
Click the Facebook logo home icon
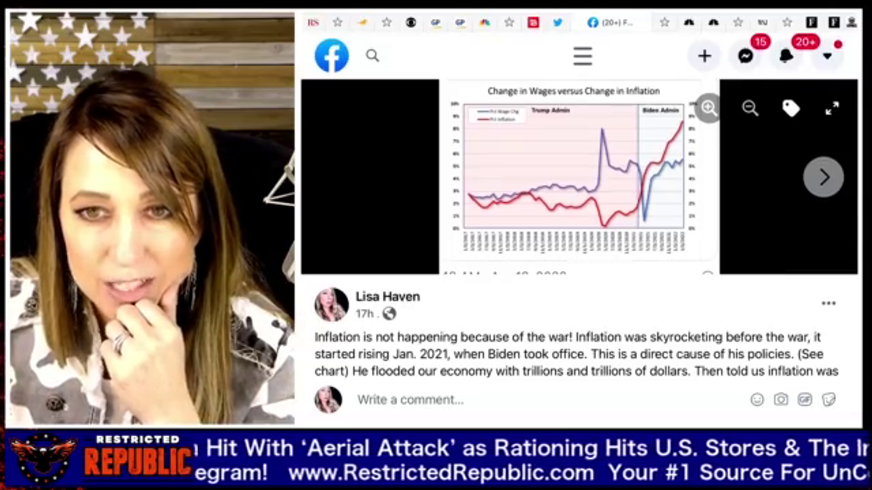coord(332,56)
